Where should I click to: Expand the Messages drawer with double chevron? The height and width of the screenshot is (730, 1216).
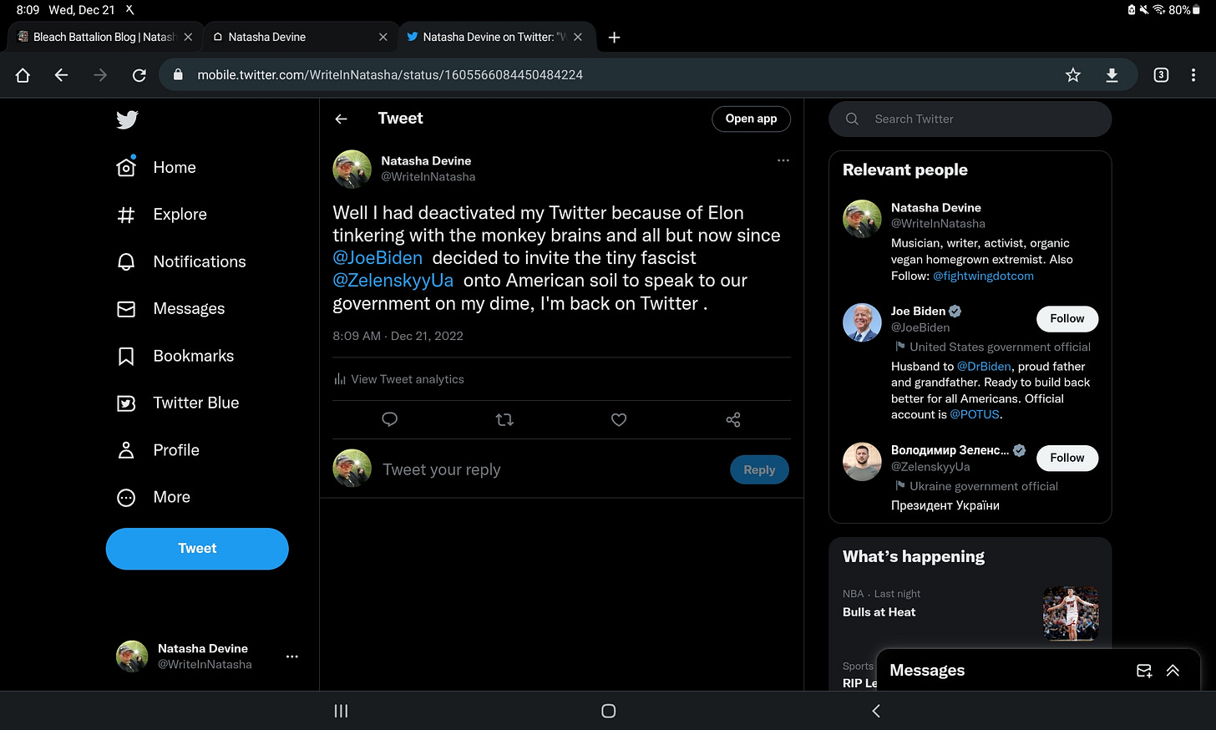[1173, 671]
